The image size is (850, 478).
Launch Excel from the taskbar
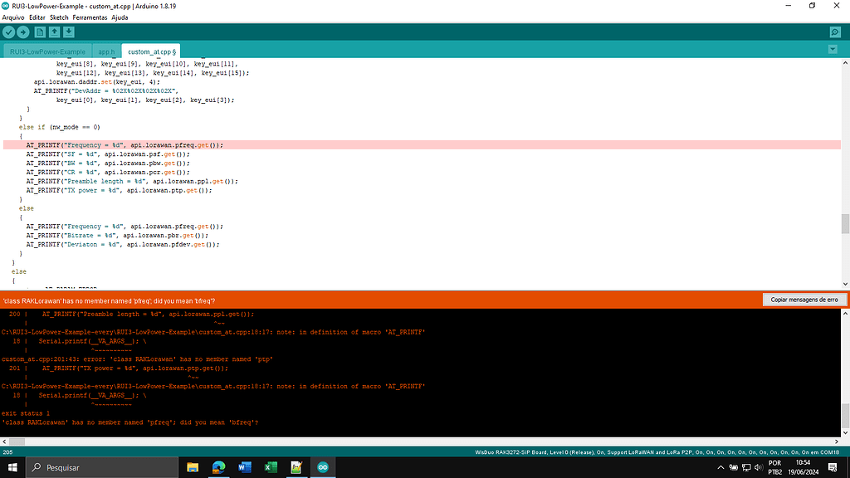tap(271, 468)
